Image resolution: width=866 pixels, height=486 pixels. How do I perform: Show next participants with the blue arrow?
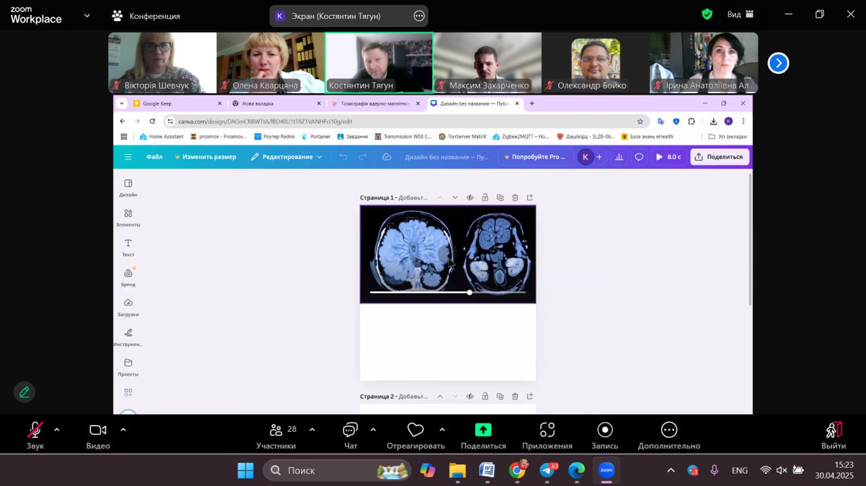point(778,63)
